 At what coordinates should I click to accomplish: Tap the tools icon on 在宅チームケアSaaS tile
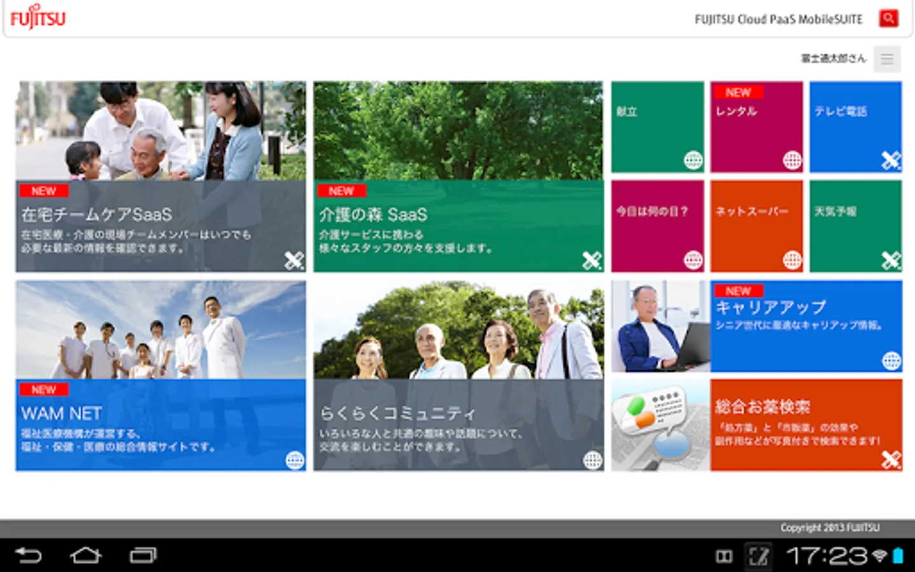point(294,259)
